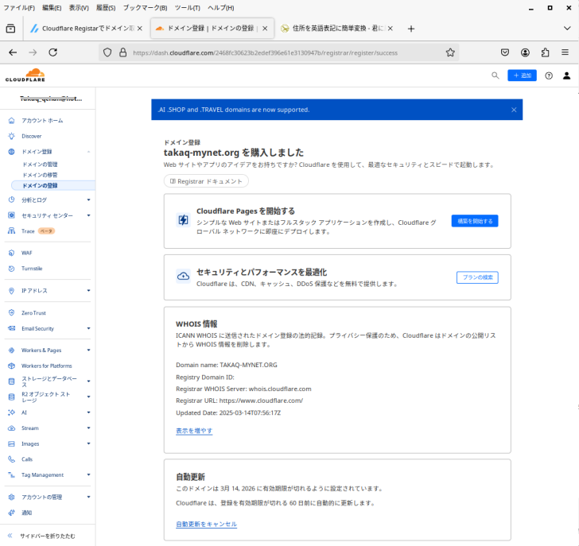Close the ドメイン登録 browser tab
This screenshot has height=546, width=579.
[265, 29]
